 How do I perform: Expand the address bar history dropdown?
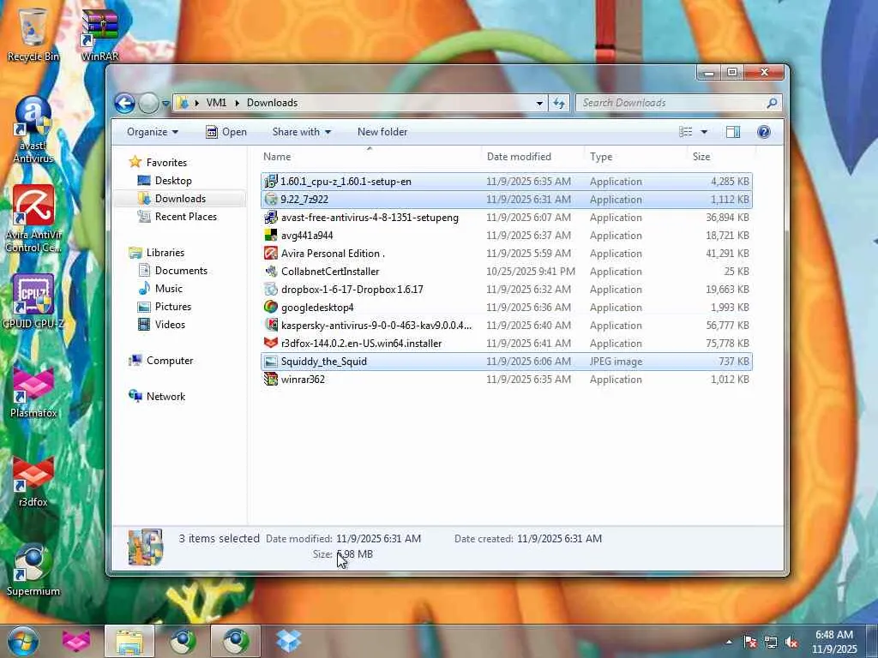click(x=539, y=103)
